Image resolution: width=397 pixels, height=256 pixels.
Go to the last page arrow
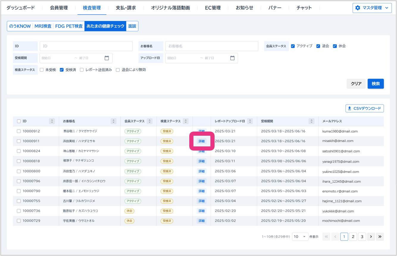click(380, 237)
